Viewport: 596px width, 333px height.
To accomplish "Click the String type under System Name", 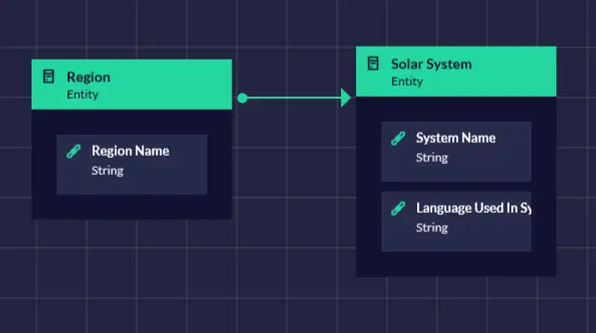I will click(431, 158).
